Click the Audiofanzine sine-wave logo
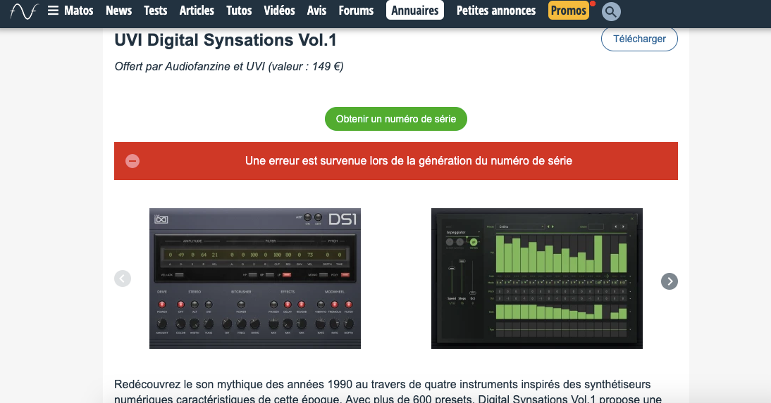This screenshot has height=403, width=771. [23, 11]
